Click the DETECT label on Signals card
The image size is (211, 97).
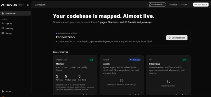(106, 60)
